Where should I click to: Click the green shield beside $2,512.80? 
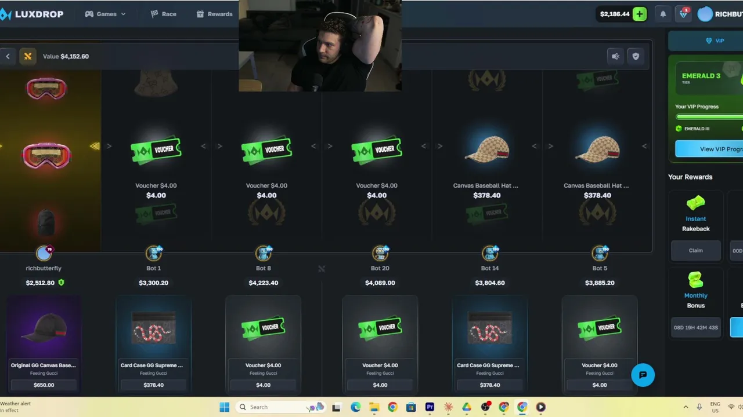62,283
